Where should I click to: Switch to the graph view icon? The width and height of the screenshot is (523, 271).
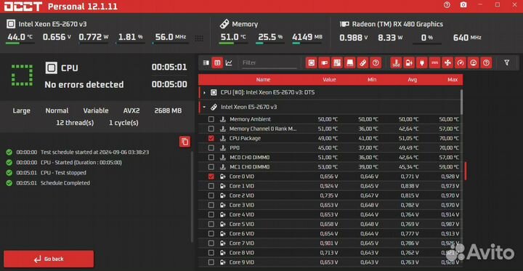coord(229,62)
